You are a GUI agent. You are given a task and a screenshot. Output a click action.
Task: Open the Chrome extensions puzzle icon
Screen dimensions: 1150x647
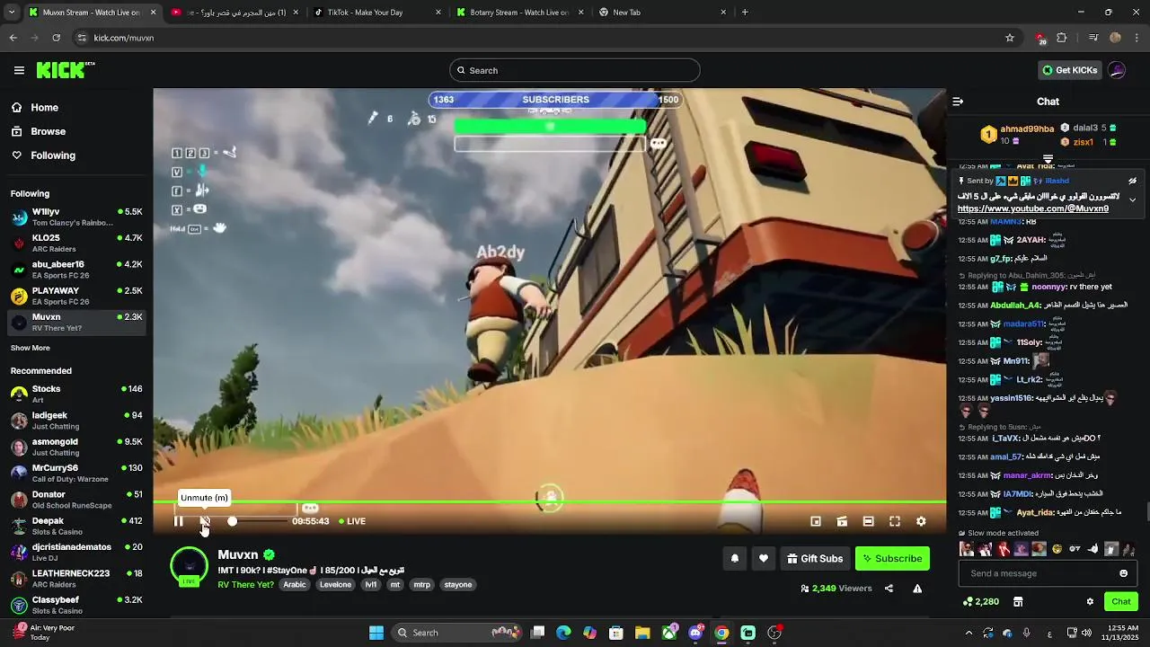click(x=1061, y=38)
